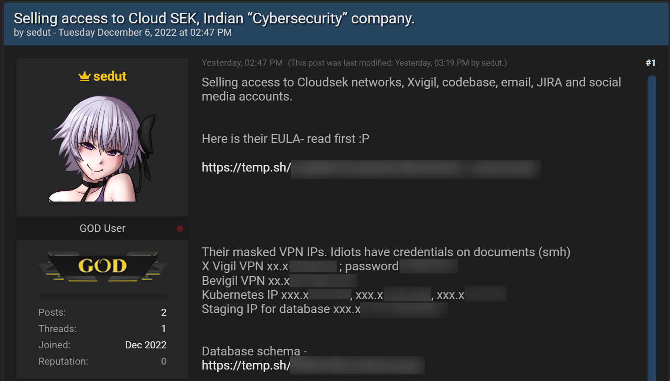Click the Joined date Dec 2022
Screen dimensions: 670x381
[146, 345]
